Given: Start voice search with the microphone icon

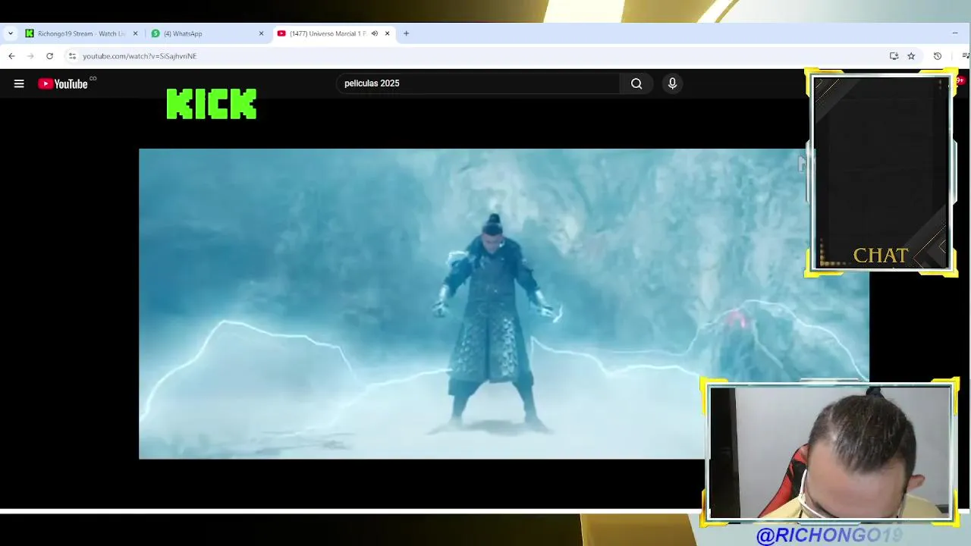Looking at the screenshot, I should (672, 83).
